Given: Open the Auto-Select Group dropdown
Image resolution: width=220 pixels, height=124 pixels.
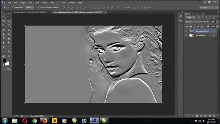Looking at the screenshot, I should pos(30,8).
